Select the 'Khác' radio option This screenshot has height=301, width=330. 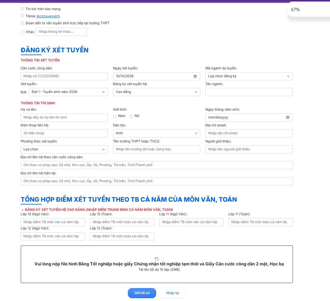click(x=23, y=32)
